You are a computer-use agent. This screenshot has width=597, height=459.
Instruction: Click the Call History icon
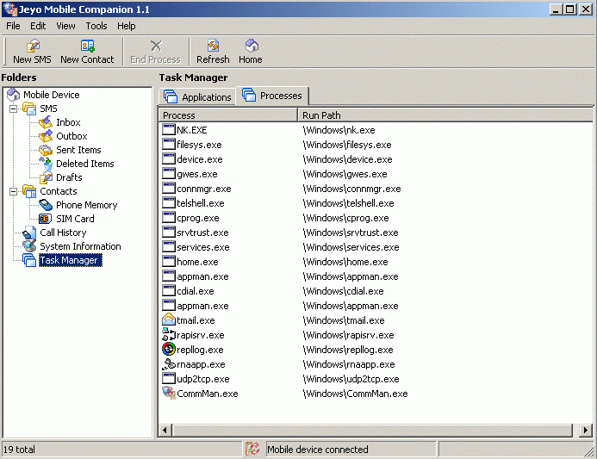point(29,233)
